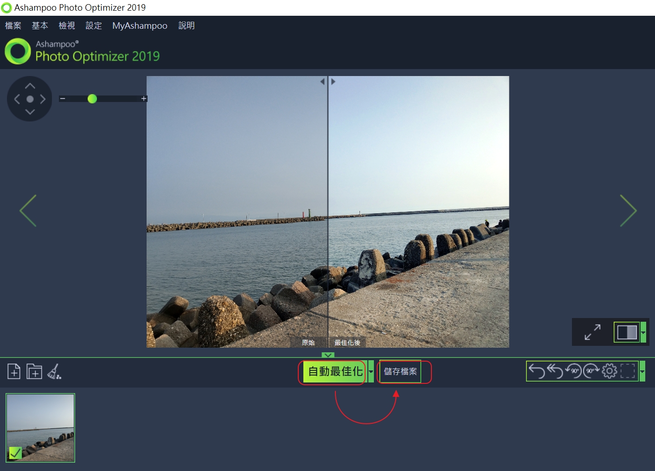Viewport: 655px width, 471px height.
Task: Add a folder with the folder plus icon
Action: coord(34,371)
